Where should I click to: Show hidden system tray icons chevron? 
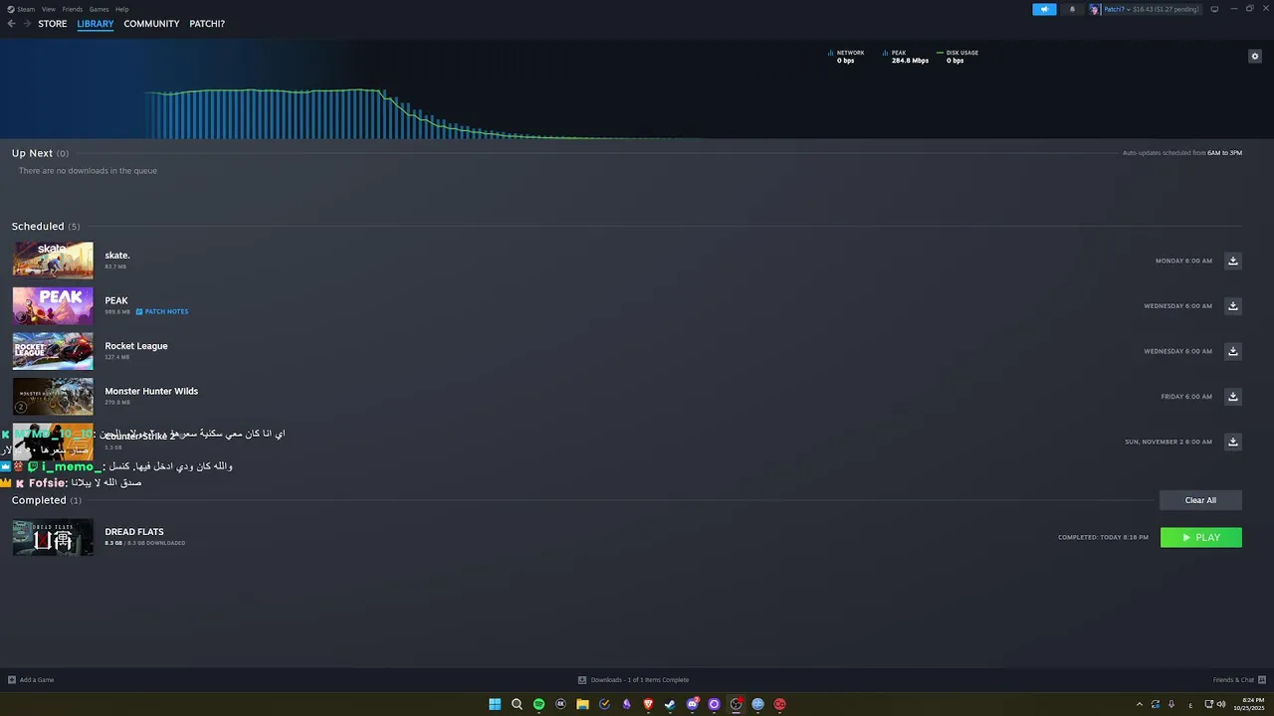(x=1140, y=704)
